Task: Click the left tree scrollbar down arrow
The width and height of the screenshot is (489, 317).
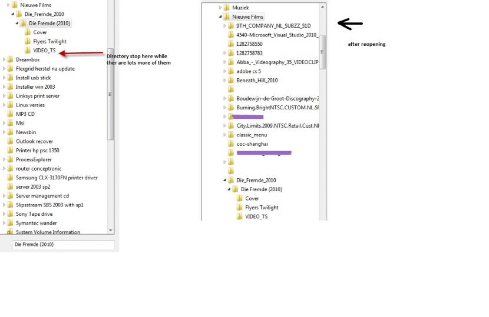Action: click(x=111, y=231)
